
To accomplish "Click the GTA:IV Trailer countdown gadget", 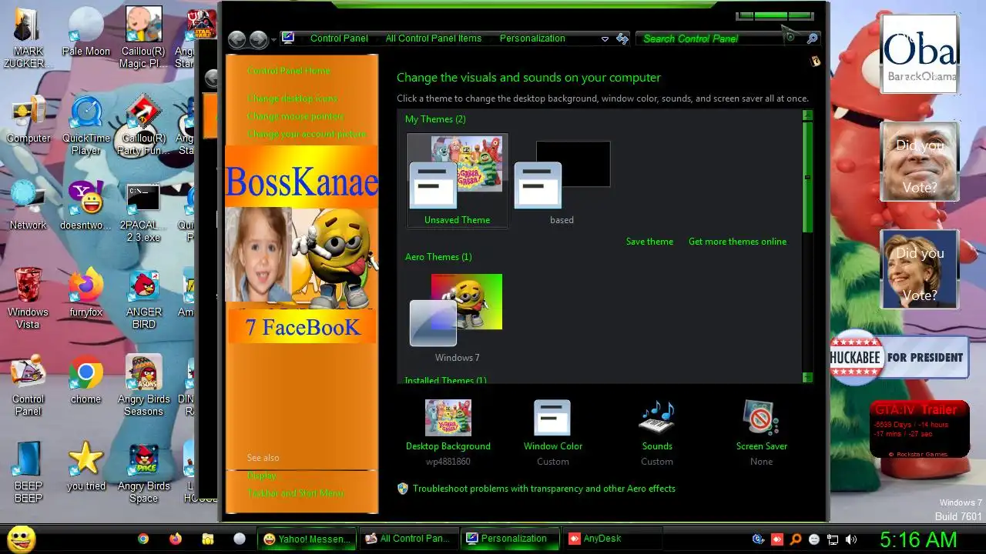I will click(x=919, y=429).
